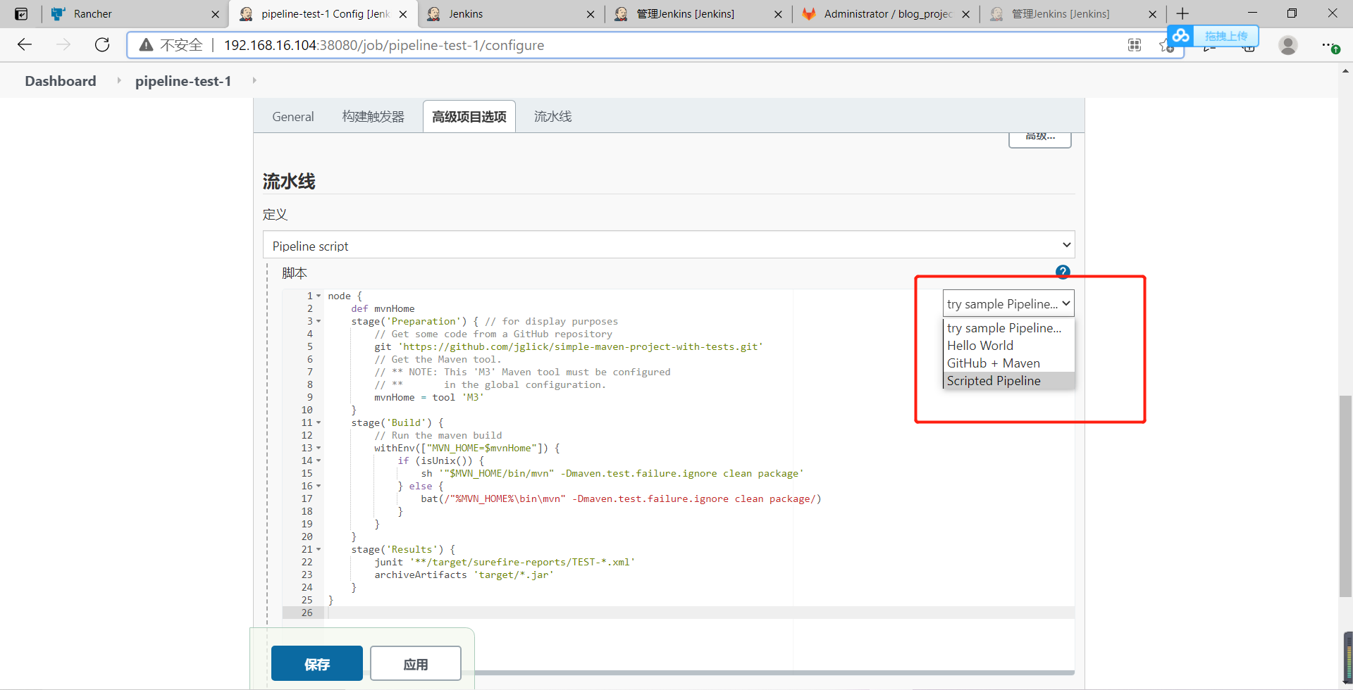Fold the if isUnix block on line 14
Viewport: 1353px width, 690px height.
pos(319,460)
